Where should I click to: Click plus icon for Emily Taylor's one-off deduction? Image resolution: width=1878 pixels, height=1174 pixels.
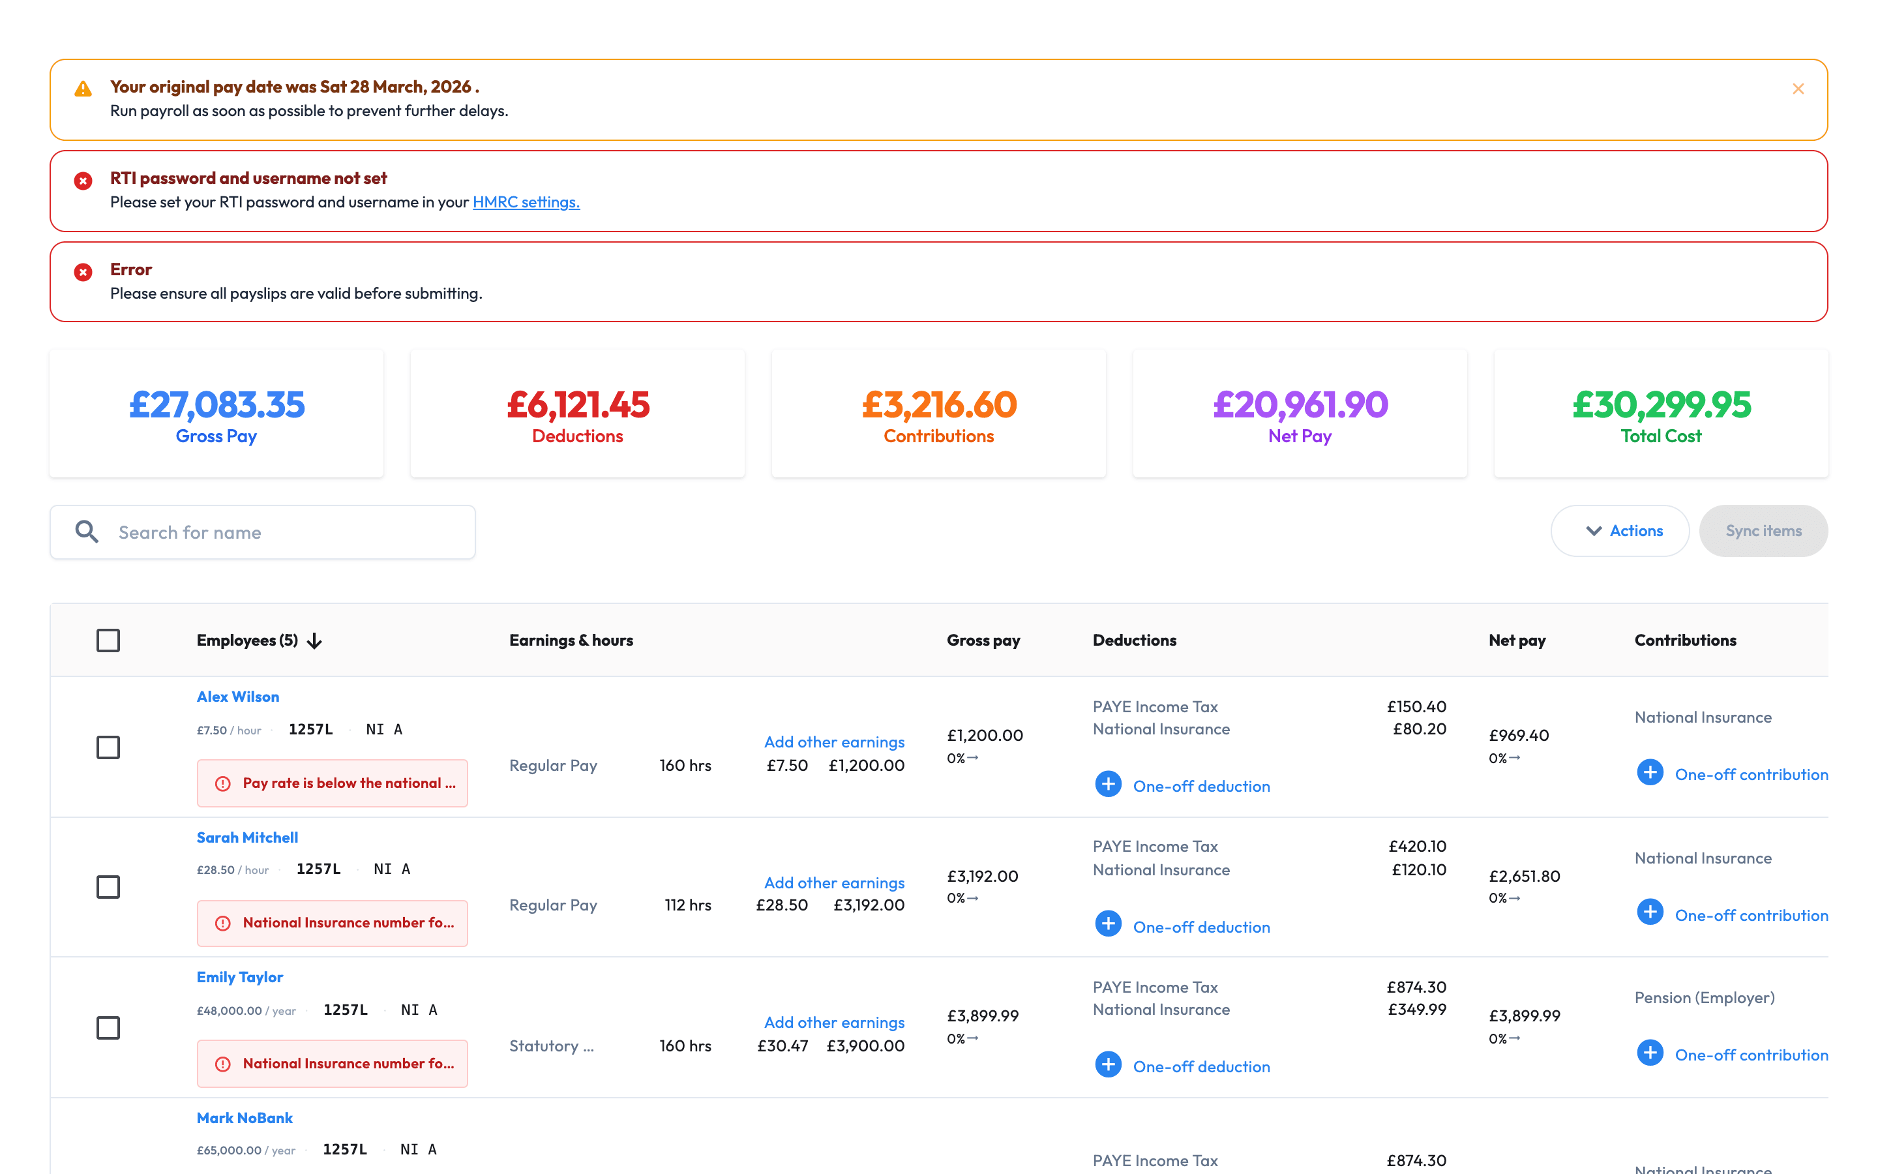coord(1108,1064)
